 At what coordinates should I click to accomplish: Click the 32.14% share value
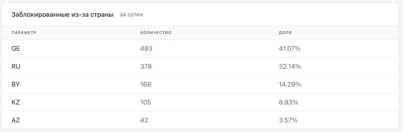click(290, 66)
